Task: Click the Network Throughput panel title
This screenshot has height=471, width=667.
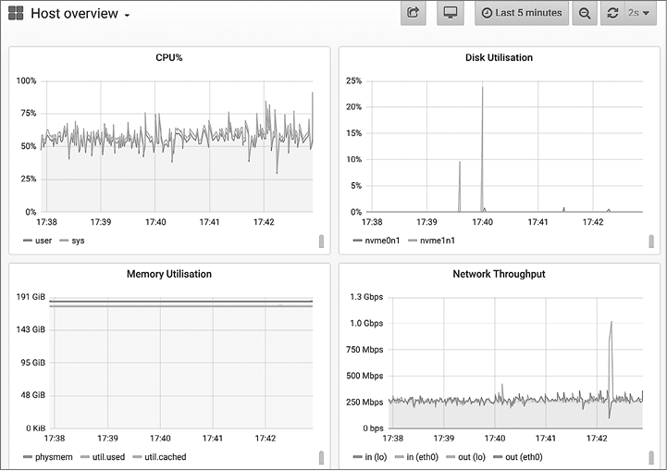Action: (x=498, y=274)
